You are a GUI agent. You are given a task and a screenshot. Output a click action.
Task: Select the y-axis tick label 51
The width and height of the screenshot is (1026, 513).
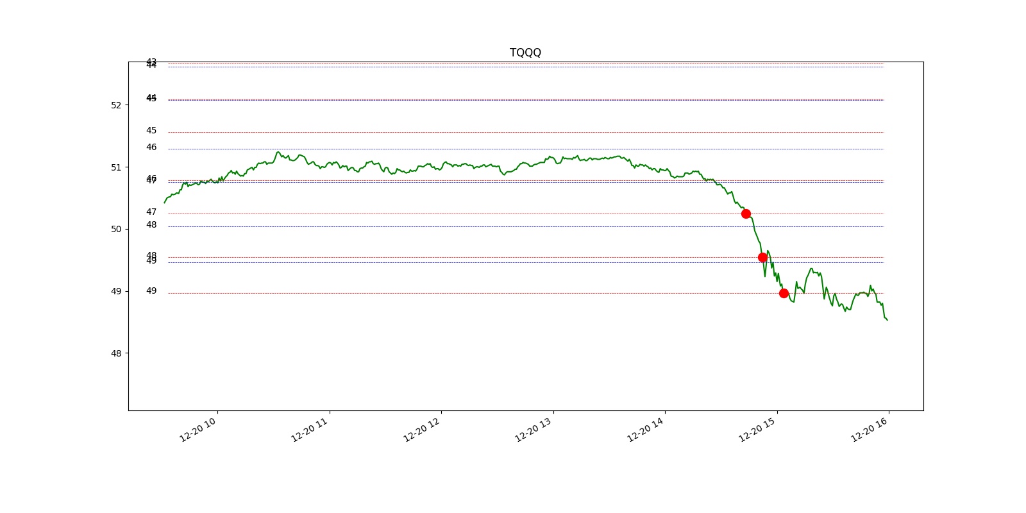pos(116,167)
